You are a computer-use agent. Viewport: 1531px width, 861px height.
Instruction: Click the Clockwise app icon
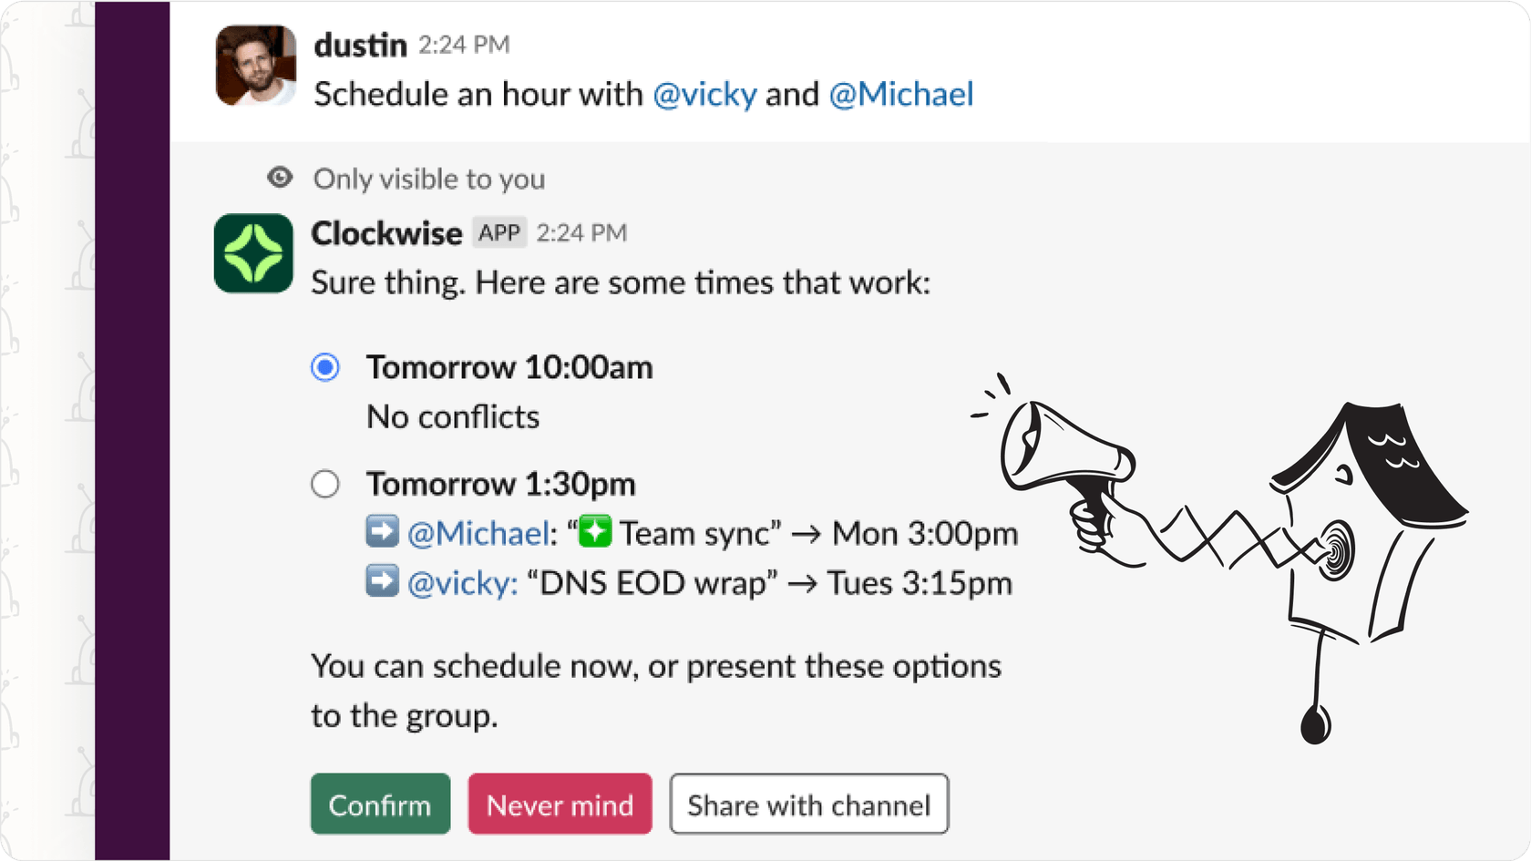254,253
